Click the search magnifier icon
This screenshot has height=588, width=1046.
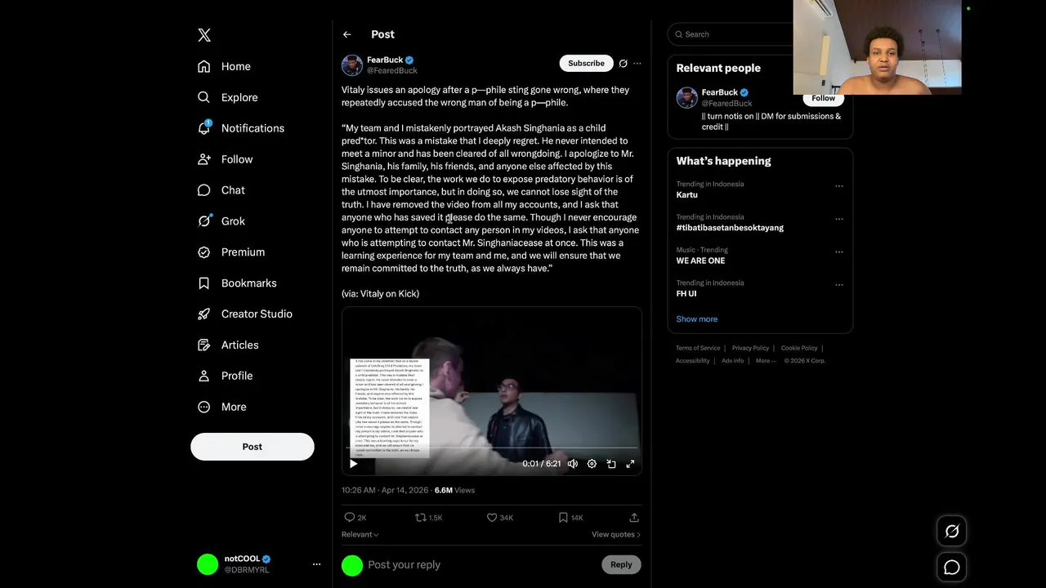coord(678,34)
